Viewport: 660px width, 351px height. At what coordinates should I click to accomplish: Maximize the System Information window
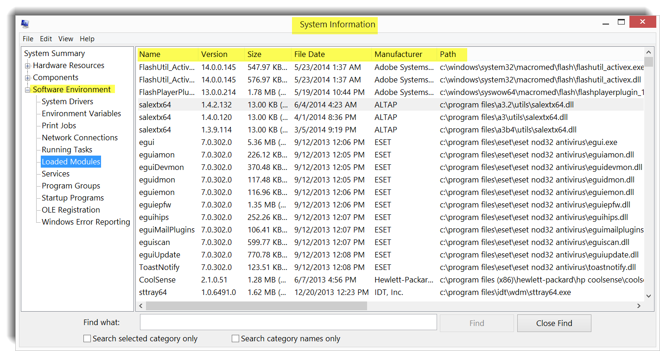(621, 22)
